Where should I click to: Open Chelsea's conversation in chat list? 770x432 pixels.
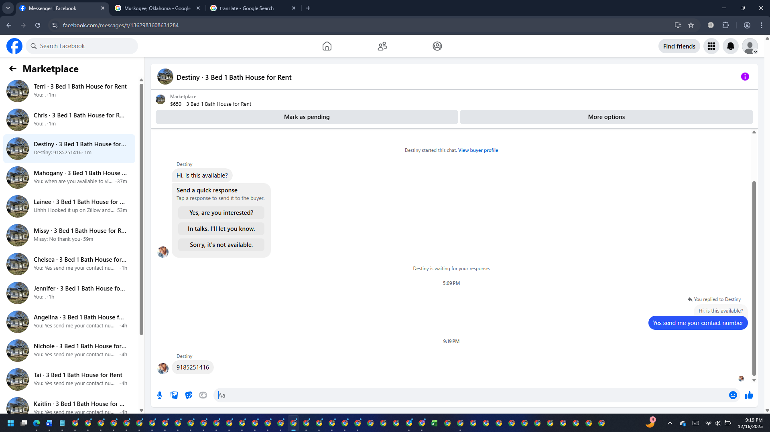point(69,264)
